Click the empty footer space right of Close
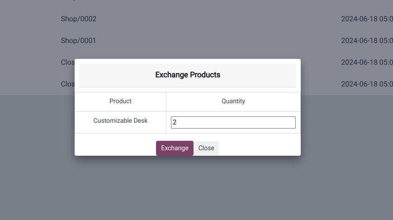Viewport: 393px width, 220px height. pos(260,148)
